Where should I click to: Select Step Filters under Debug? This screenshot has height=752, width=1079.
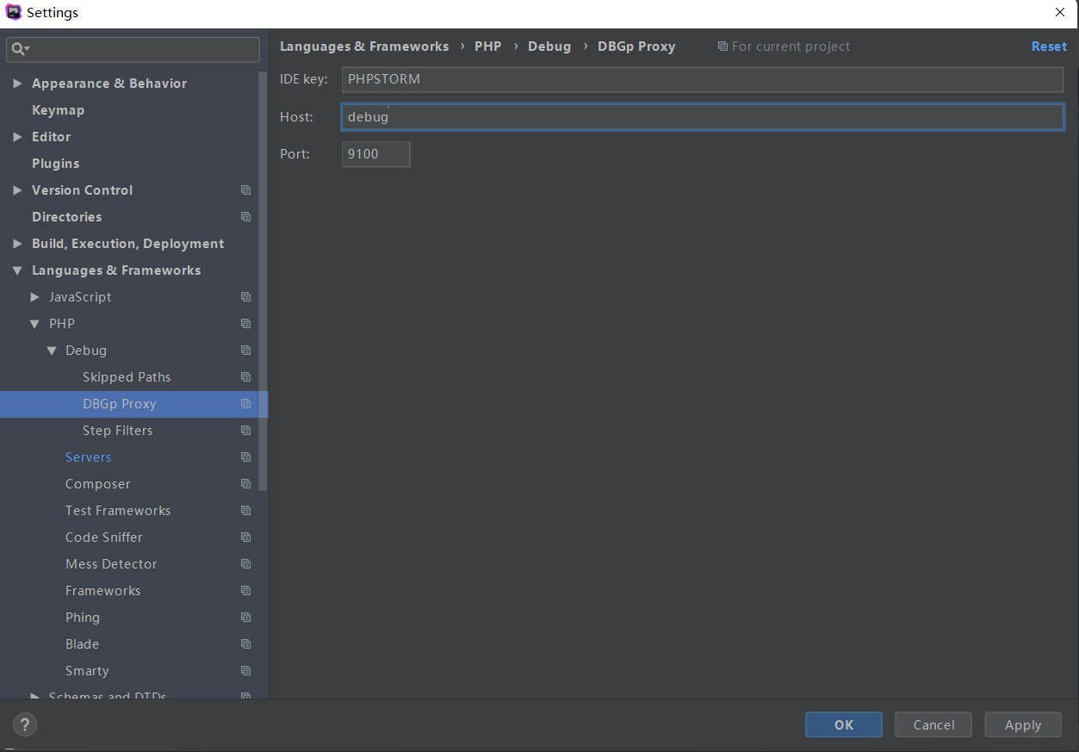click(x=117, y=431)
